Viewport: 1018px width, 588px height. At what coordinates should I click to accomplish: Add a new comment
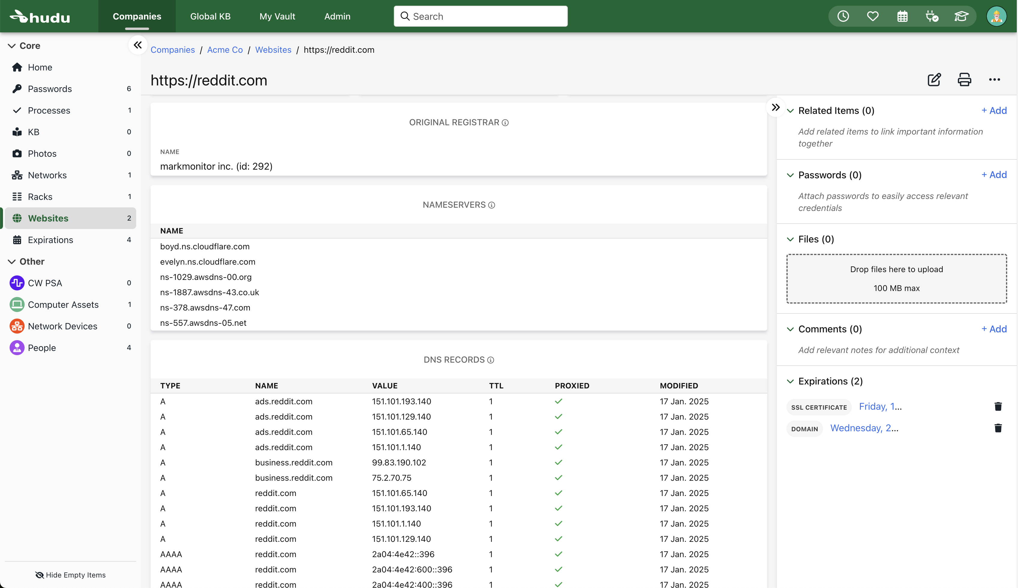pyautogui.click(x=994, y=329)
